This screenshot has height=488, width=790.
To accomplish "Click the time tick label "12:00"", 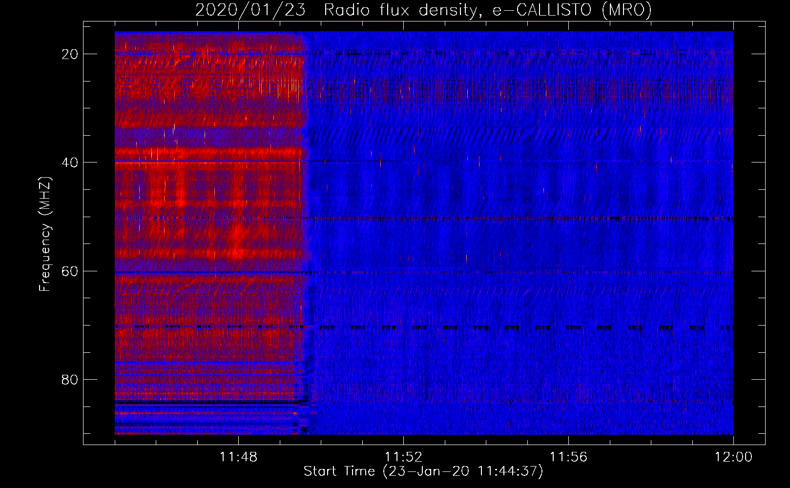I will [733, 457].
